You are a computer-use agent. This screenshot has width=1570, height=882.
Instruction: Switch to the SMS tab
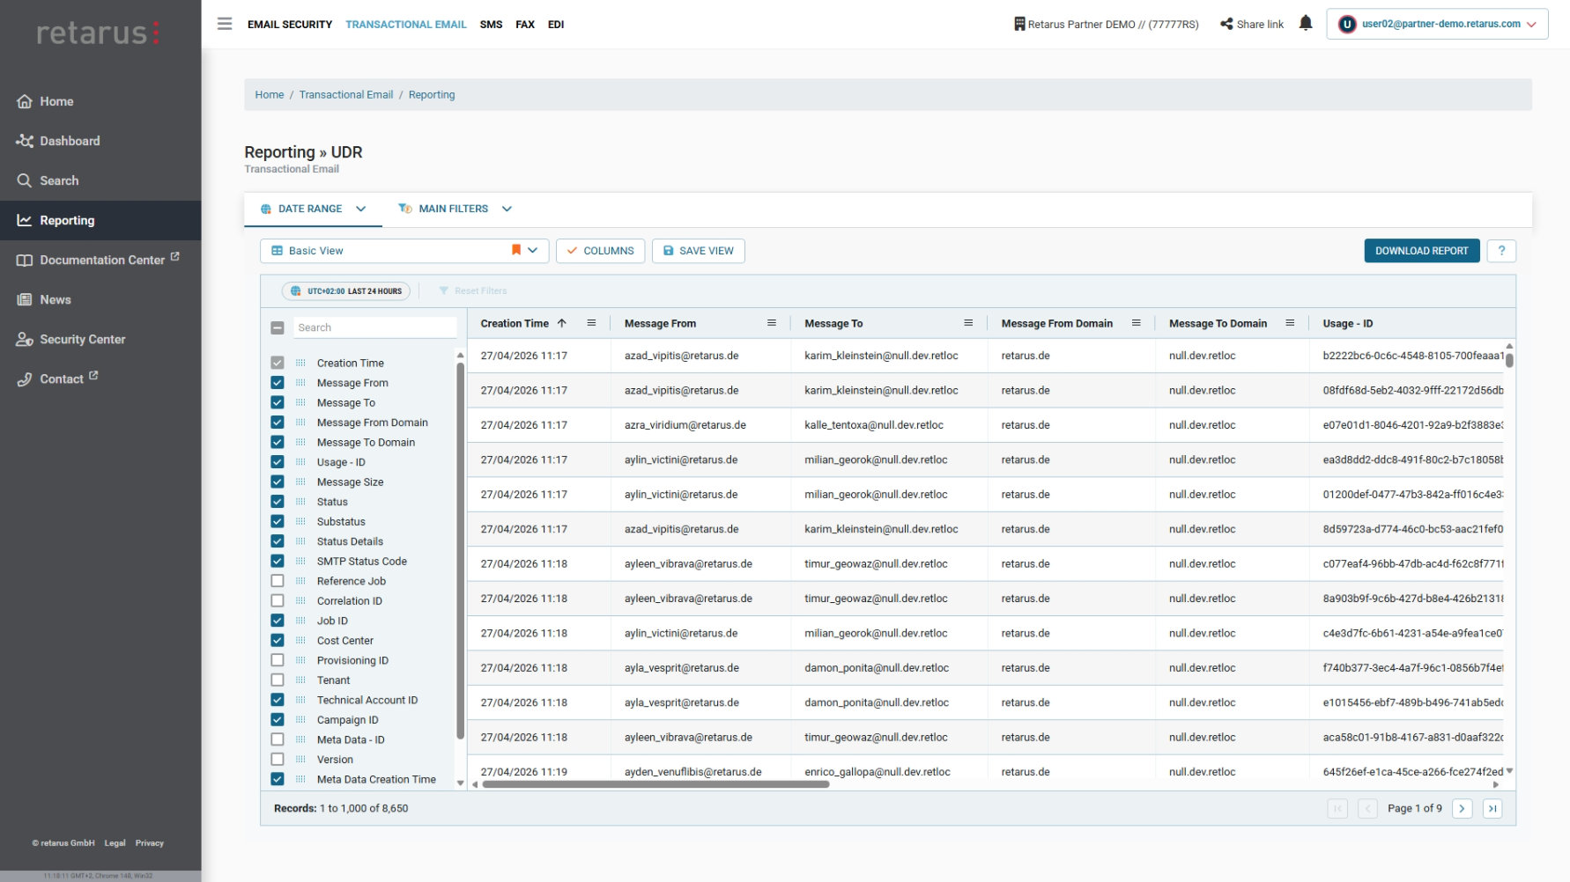pyautogui.click(x=491, y=24)
